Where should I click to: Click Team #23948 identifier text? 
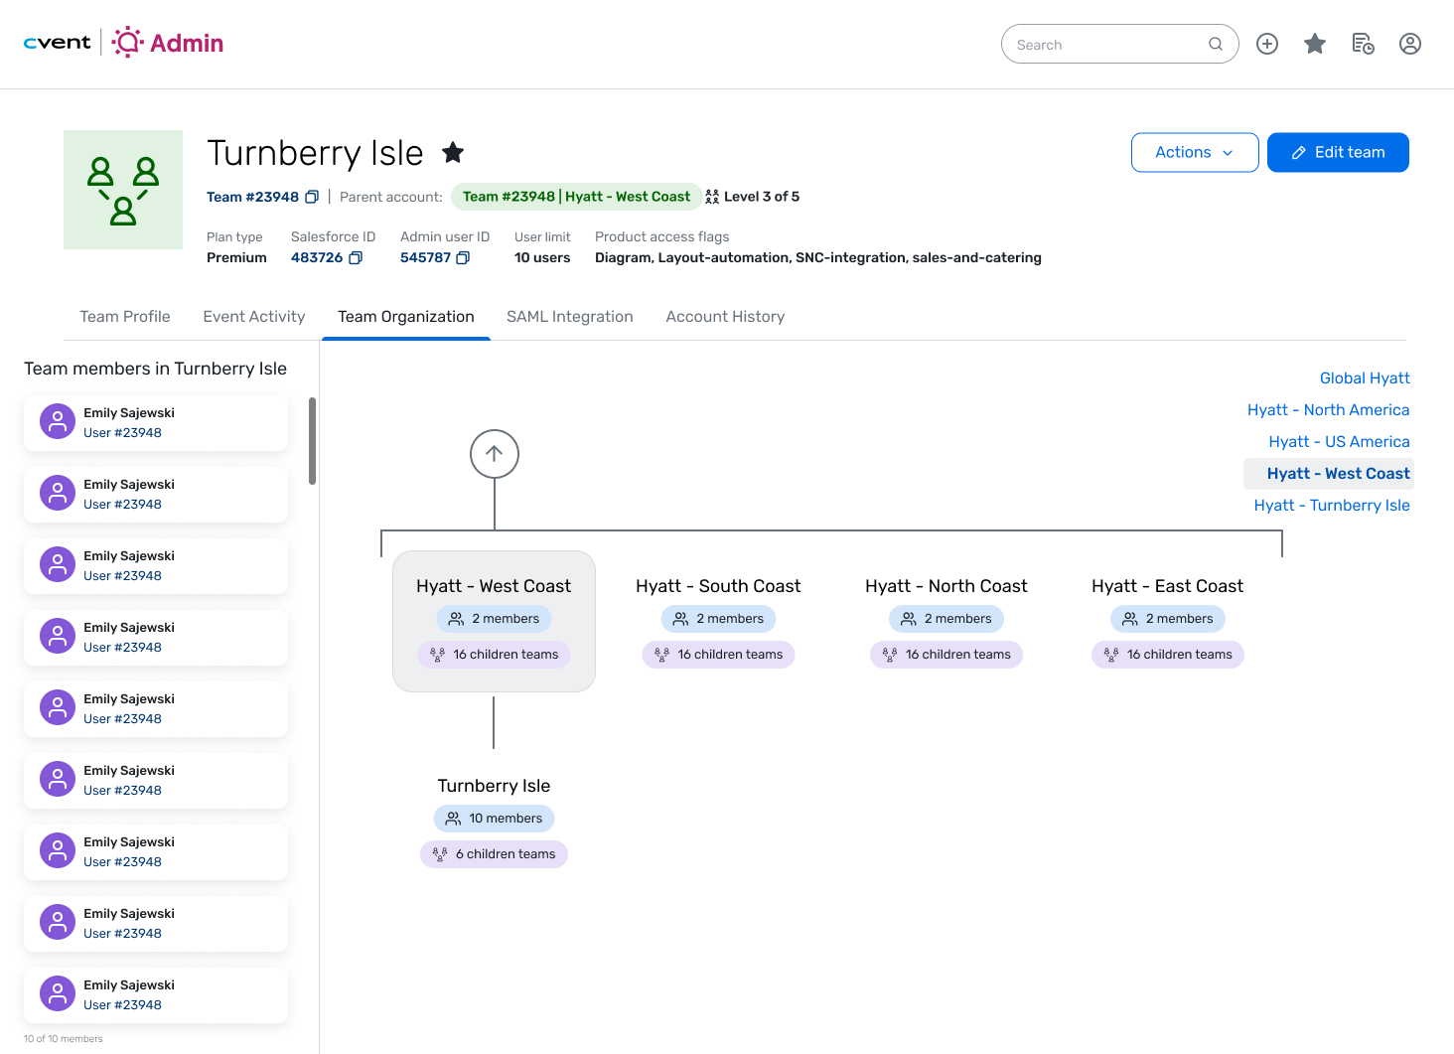[252, 197]
